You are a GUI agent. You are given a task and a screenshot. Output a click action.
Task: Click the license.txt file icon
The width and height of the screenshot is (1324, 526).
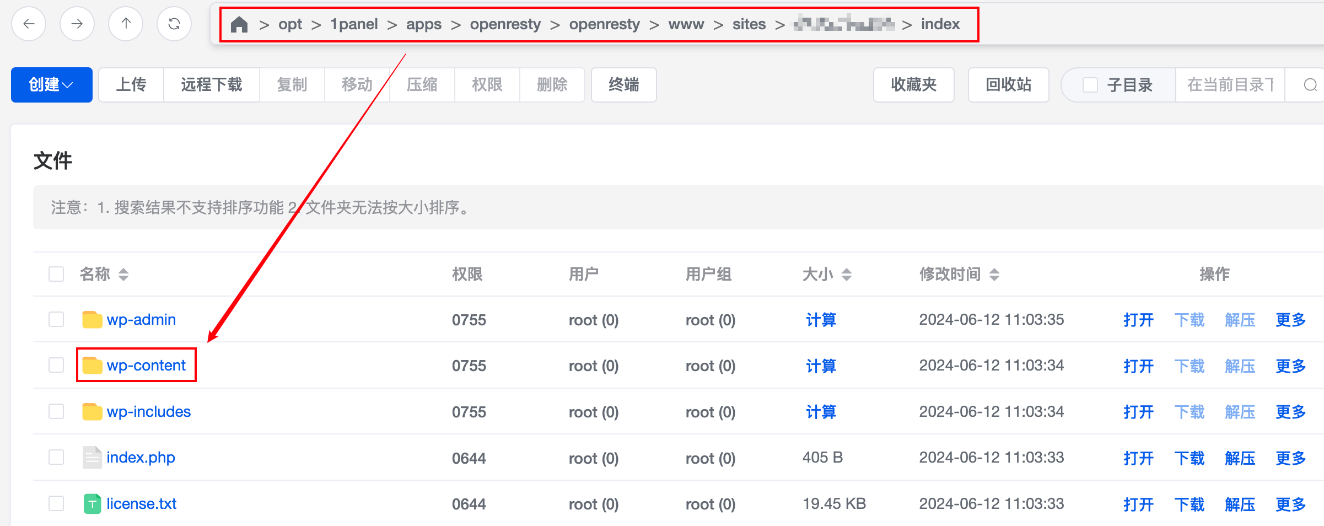point(92,504)
